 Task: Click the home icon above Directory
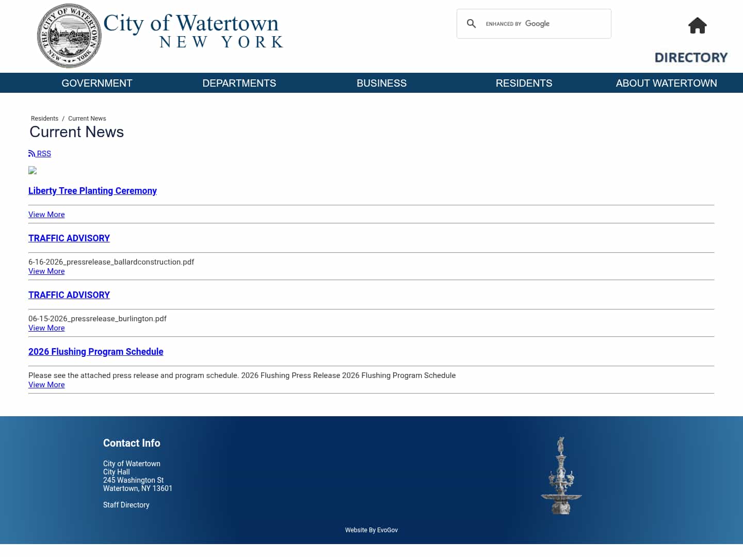coord(697,25)
